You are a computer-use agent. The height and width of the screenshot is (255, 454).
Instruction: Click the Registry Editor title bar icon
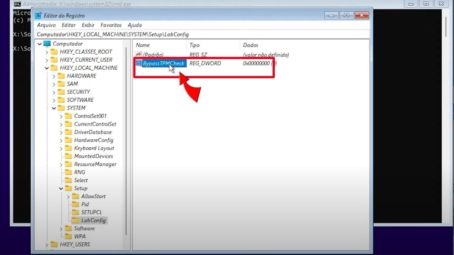[38, 16]
